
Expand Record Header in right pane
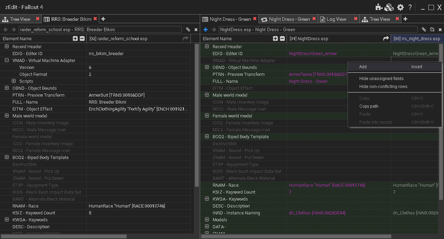(207, 46)
